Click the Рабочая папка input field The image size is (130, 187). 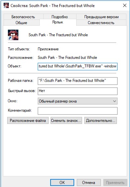tap(77, 81)
